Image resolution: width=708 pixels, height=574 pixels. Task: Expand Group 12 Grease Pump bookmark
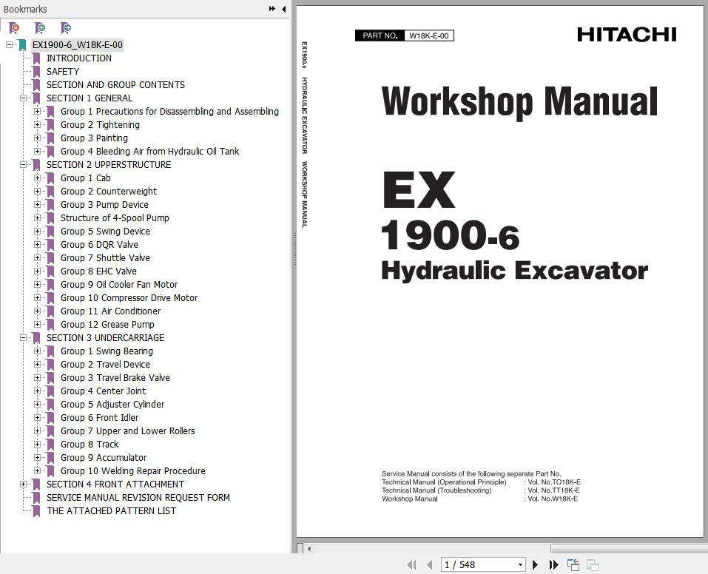[38, 324]
